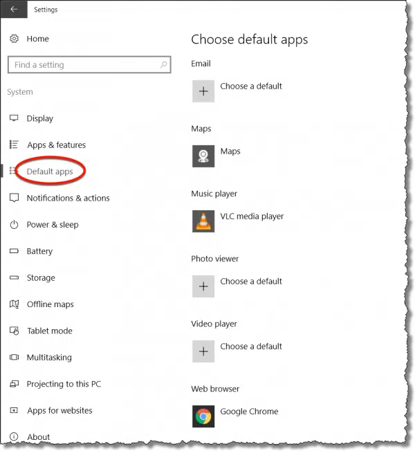Image resolution: width=415 pixels, height=451 pixels.
Task: Change Google Chrome as default Web browser
Action: click(x=249, y=412)
